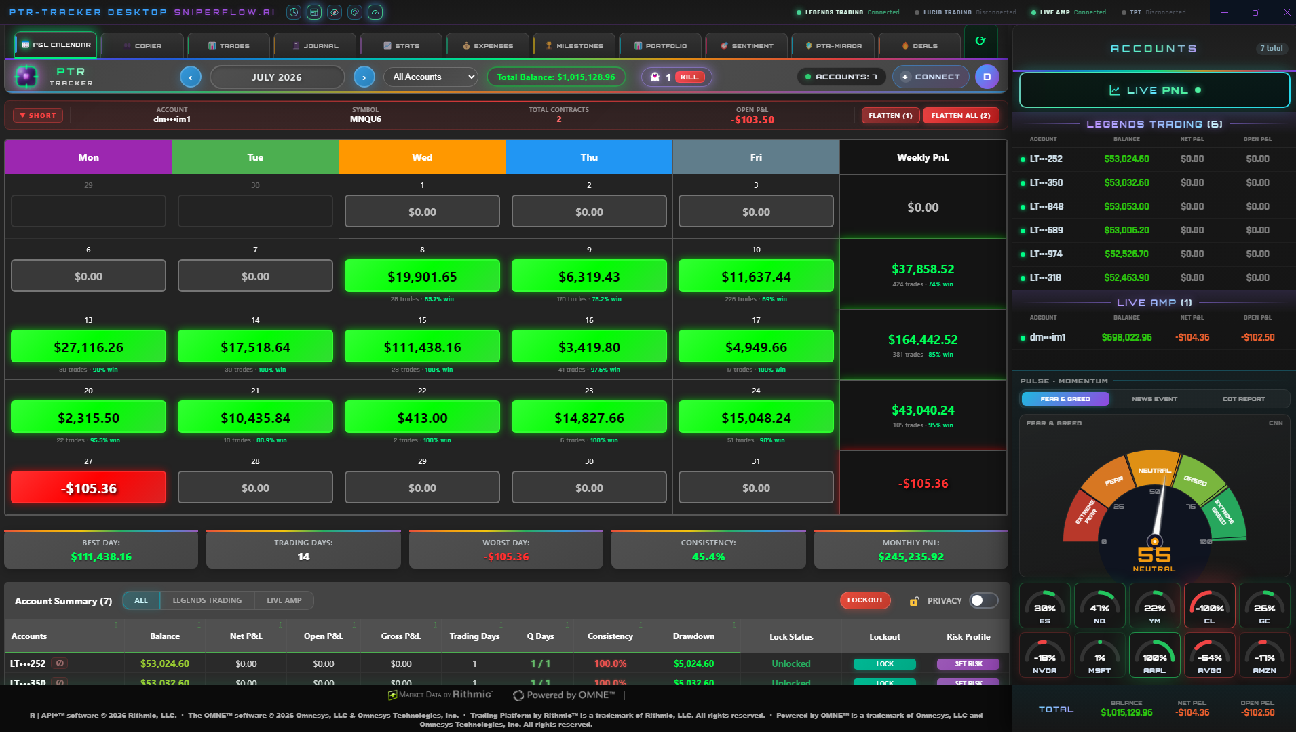Screen dimensions: 1296x732
Task: Switch to the Trades tab
Action: click(x=229, y=46)
